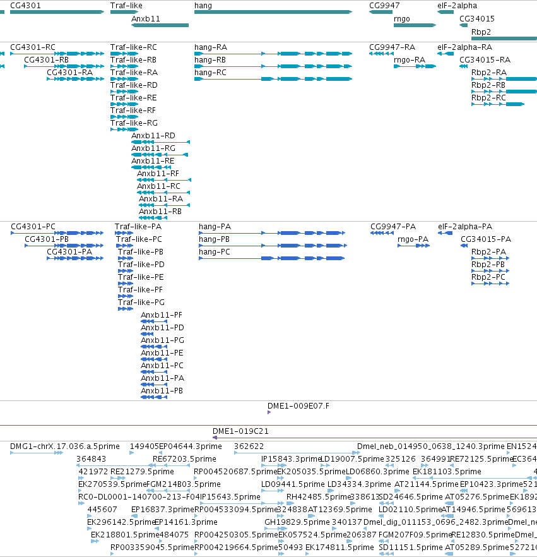Click EST DMG1-chrX.17.036.a.5prime
The width and height of the screenshot is (537, 557).
pos(37,453)
